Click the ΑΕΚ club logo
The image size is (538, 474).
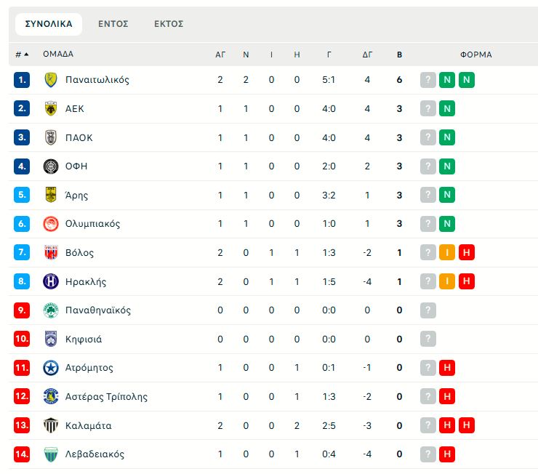pos(51,109)
